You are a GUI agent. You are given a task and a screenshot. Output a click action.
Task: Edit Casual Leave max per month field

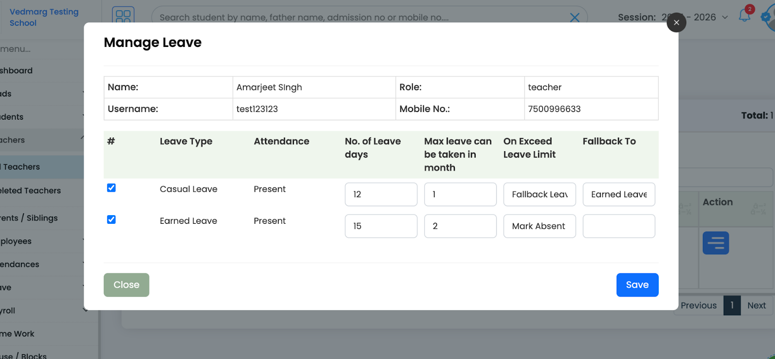click(460, 194)
